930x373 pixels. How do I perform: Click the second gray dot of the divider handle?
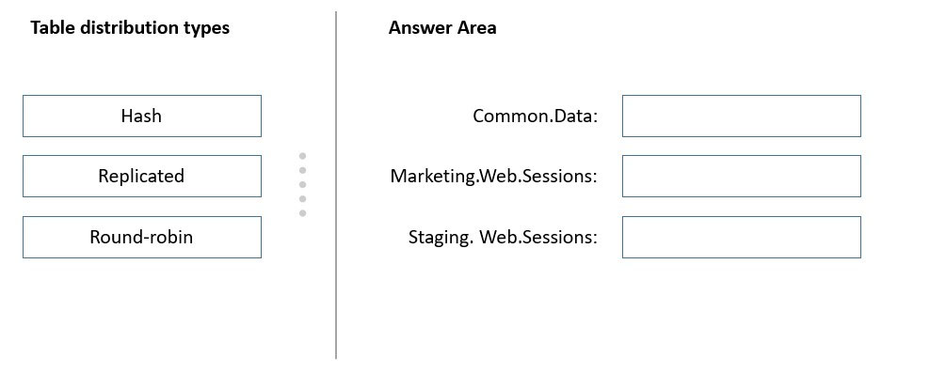pos(302,170)
